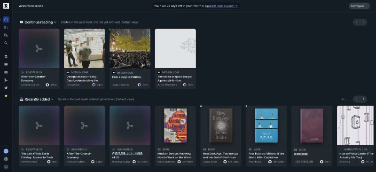Viewport: 376px width, 172px height.
Task: Go to previous page of Recently added
Action: coord(356,99)
